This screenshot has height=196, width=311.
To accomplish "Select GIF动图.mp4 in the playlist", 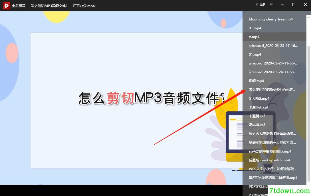I will pyautogui.click(x=274, y=98).
